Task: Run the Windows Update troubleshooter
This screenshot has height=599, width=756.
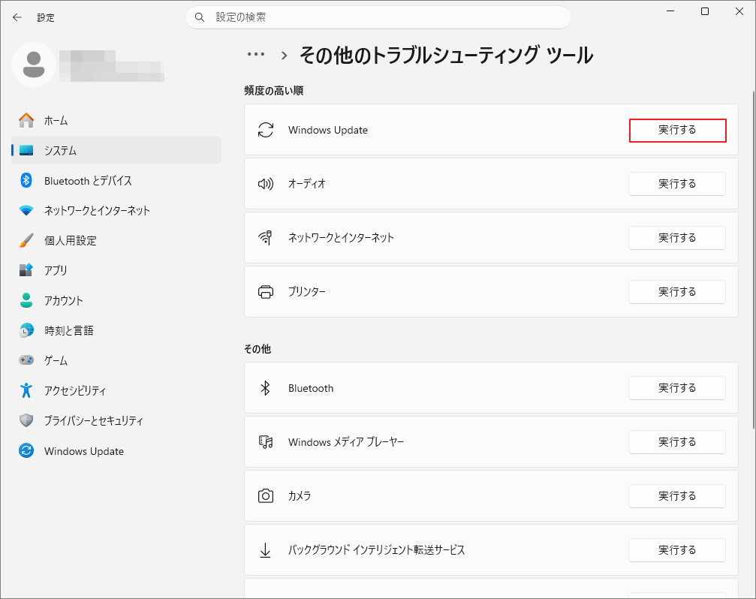Action: tap(677, 130)
